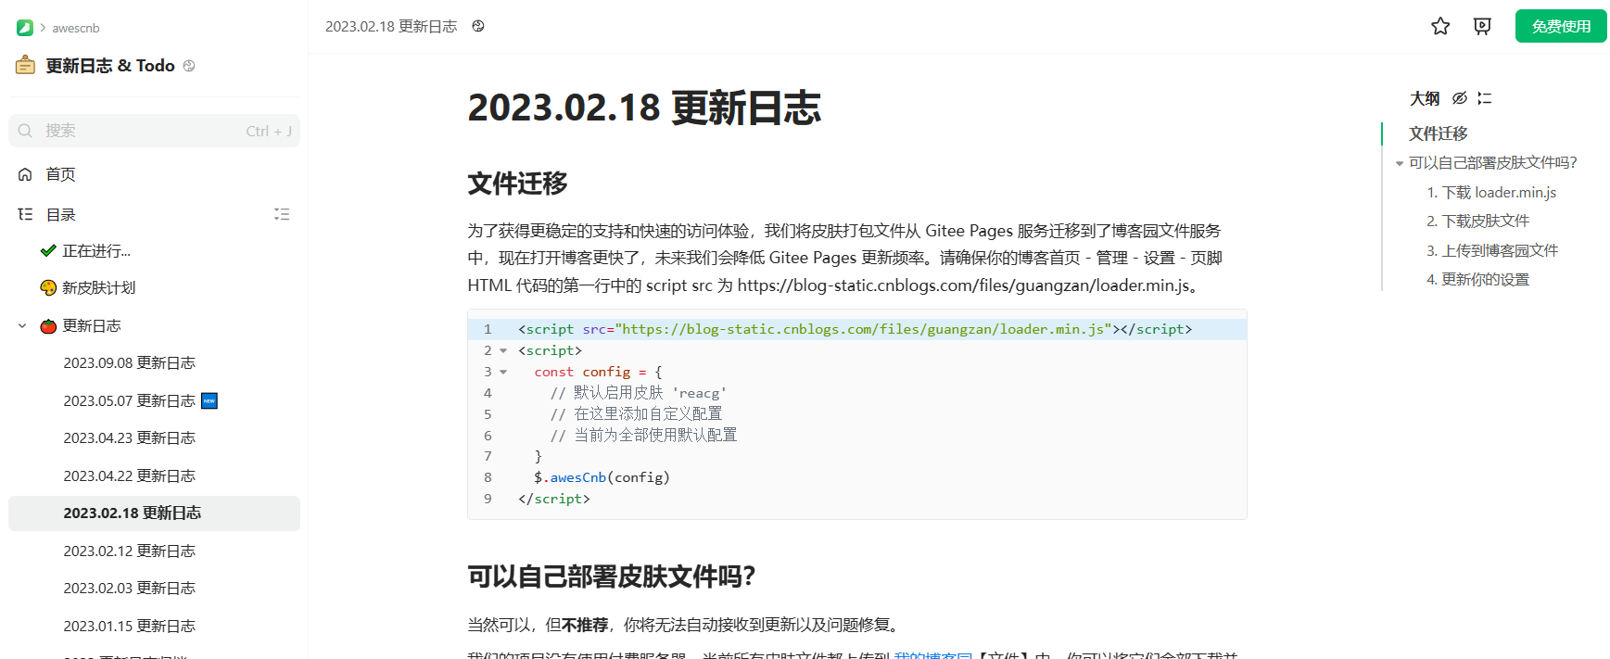The height and width of the screenshot is (659, 1610).
Task: Open the 新皮肤计划 document
Action: point(98,287)
